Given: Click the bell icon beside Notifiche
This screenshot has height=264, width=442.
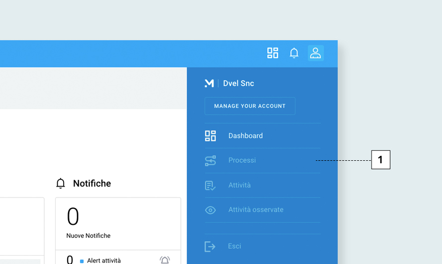Looking at the screenshot, I should point(60,184).
